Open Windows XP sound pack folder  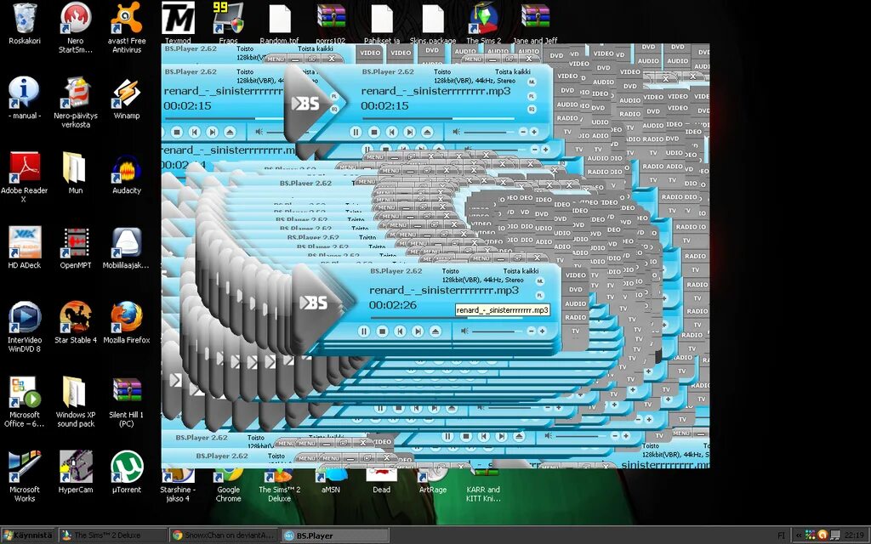tap(76, 401)
